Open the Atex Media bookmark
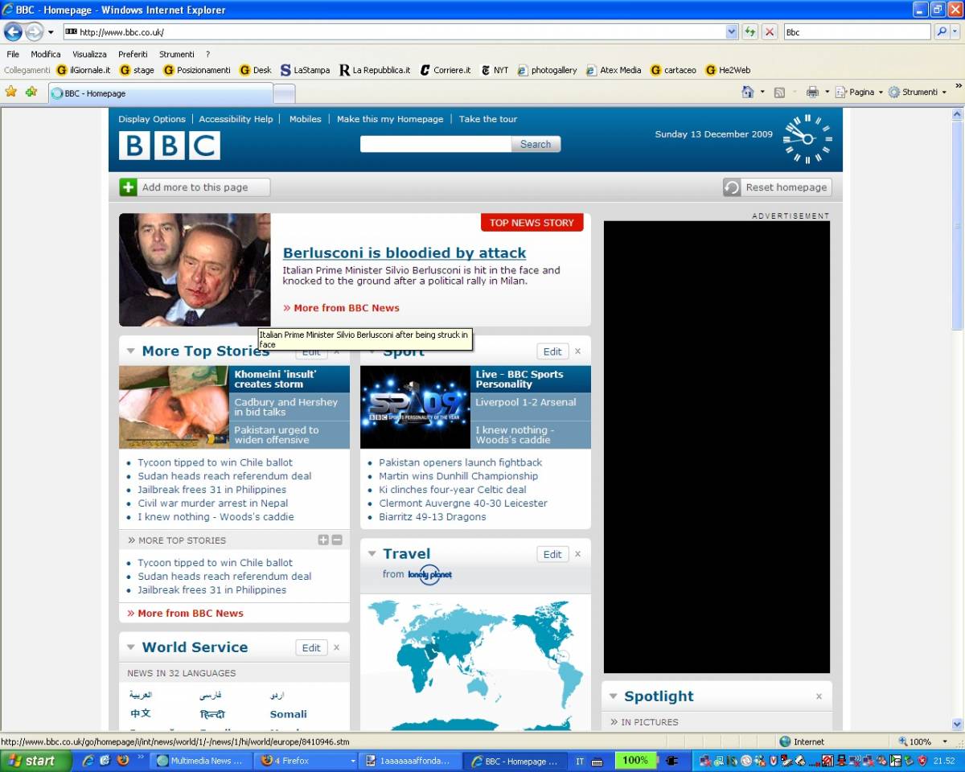Image resolution: width=965 pixels, height=772 pixels. pos(614,70)
